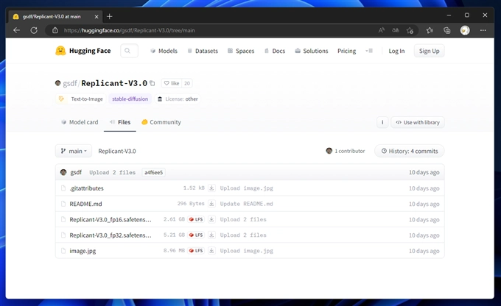The height and width of the screenshot is (306, 501).
Task: Open the image.jpg file
Action: coord(83,251)
